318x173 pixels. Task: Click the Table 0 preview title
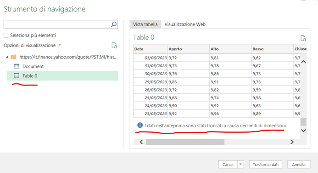point(144,38)
